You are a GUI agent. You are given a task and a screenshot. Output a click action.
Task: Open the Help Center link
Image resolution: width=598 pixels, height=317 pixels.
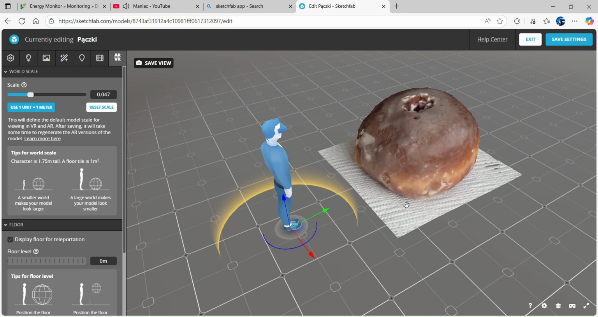pyautogui.click(x=492, y=39)
